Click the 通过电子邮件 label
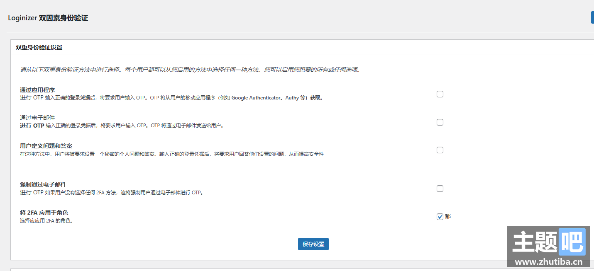This screenshot has width=594, height=271. click(37, 118)
